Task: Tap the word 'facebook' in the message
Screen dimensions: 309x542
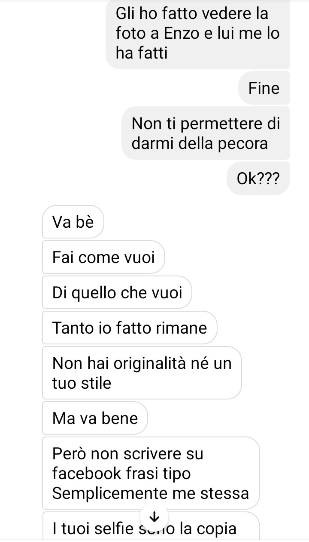Action: 87,474
